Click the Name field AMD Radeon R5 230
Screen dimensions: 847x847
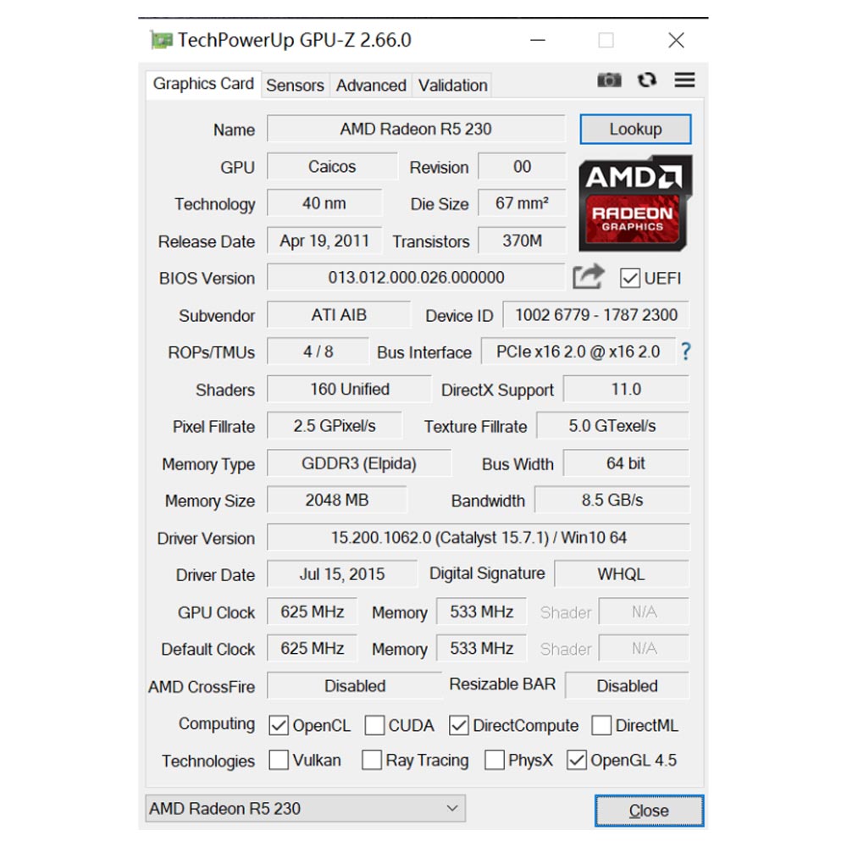416,129
